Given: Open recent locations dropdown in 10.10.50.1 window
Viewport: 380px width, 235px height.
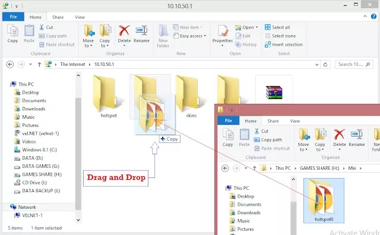Looking at the screenshot, I should click(x=30, y=65).
